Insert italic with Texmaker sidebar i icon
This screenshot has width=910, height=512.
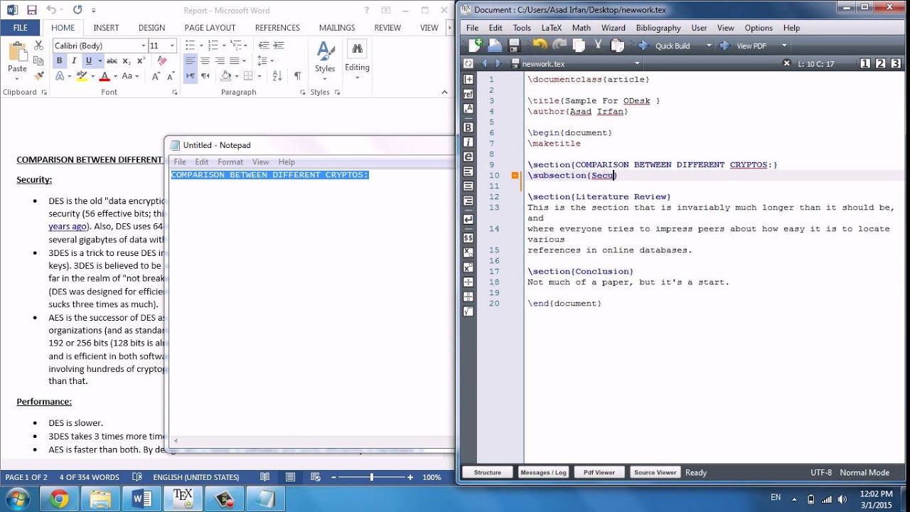pyautogui.click(x=468, y=142)
